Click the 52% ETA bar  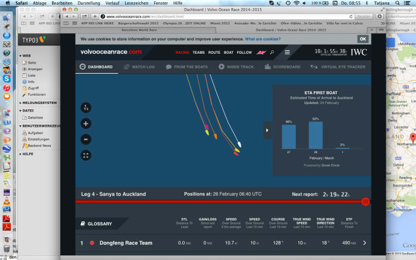point(316,135)
